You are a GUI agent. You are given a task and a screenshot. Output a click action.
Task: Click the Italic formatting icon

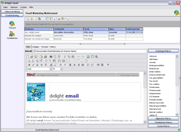click(33, 65)
